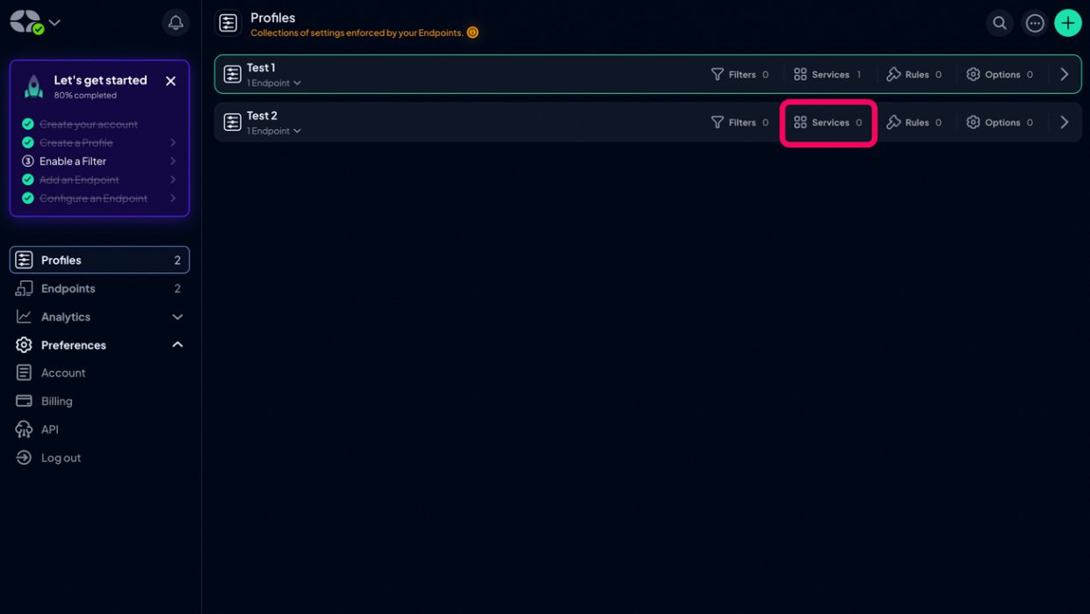Click the Profiles header icon
Viewport: 1090px width, 614px height.
[x=228, y=24]
